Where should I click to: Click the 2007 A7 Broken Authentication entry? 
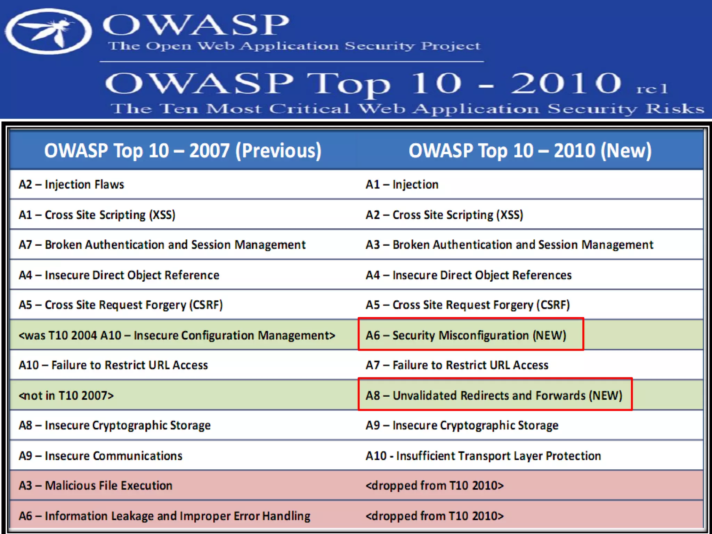[x=162, y=245]
